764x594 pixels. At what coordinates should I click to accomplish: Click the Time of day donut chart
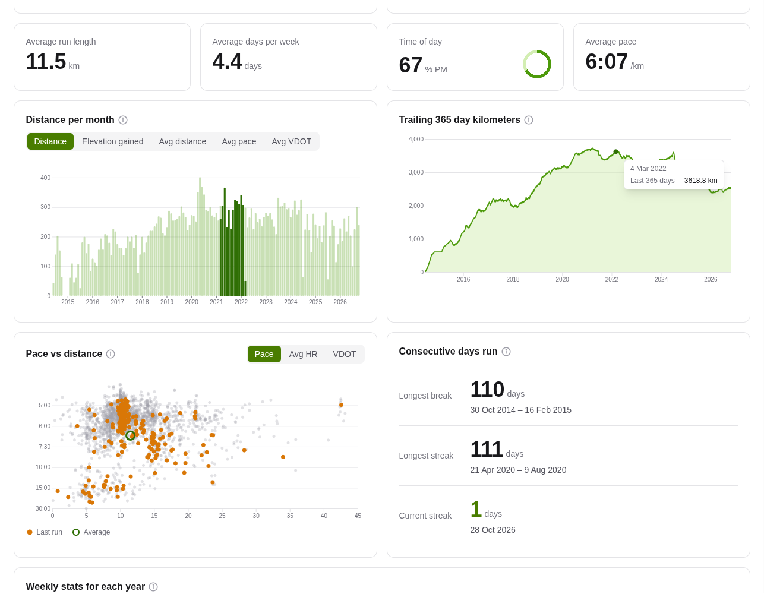click(x=537, y=64)
